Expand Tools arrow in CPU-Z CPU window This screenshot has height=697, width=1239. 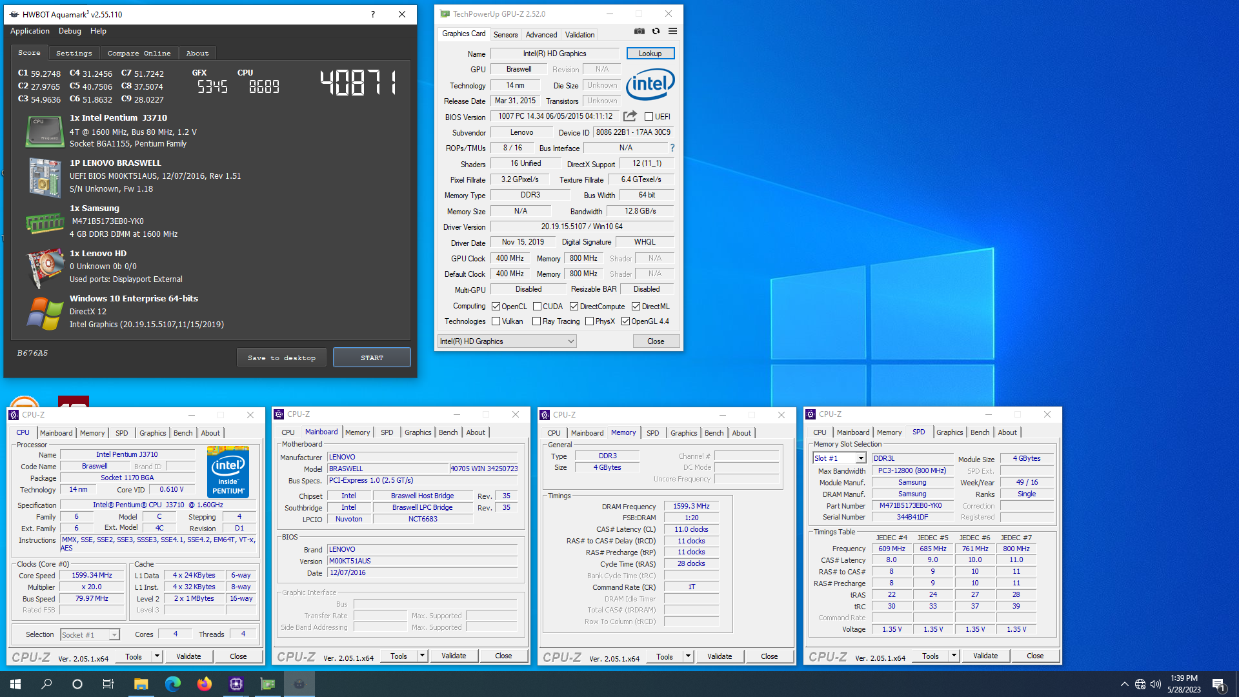[157, 656]
